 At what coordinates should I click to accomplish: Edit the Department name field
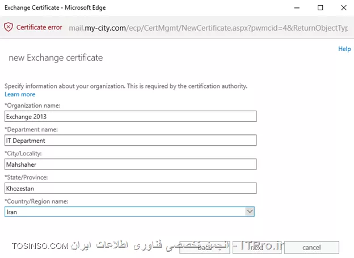[130, 141]
